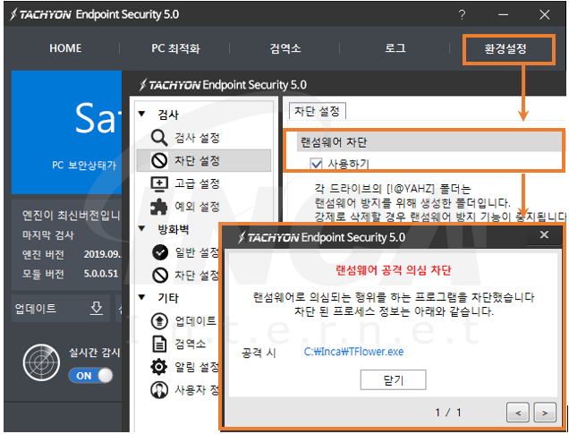
Task: Select the 차단 설정 tab in settings pane
Action: click(x=317, y=111)
